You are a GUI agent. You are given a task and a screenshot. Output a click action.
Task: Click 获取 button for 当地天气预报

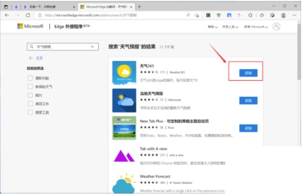tap(248, 100)
